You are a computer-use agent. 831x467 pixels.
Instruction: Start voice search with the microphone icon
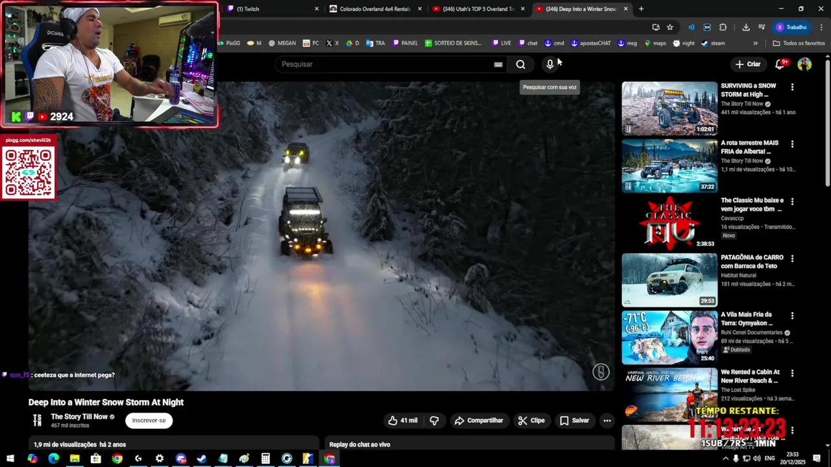coord(550,64)
